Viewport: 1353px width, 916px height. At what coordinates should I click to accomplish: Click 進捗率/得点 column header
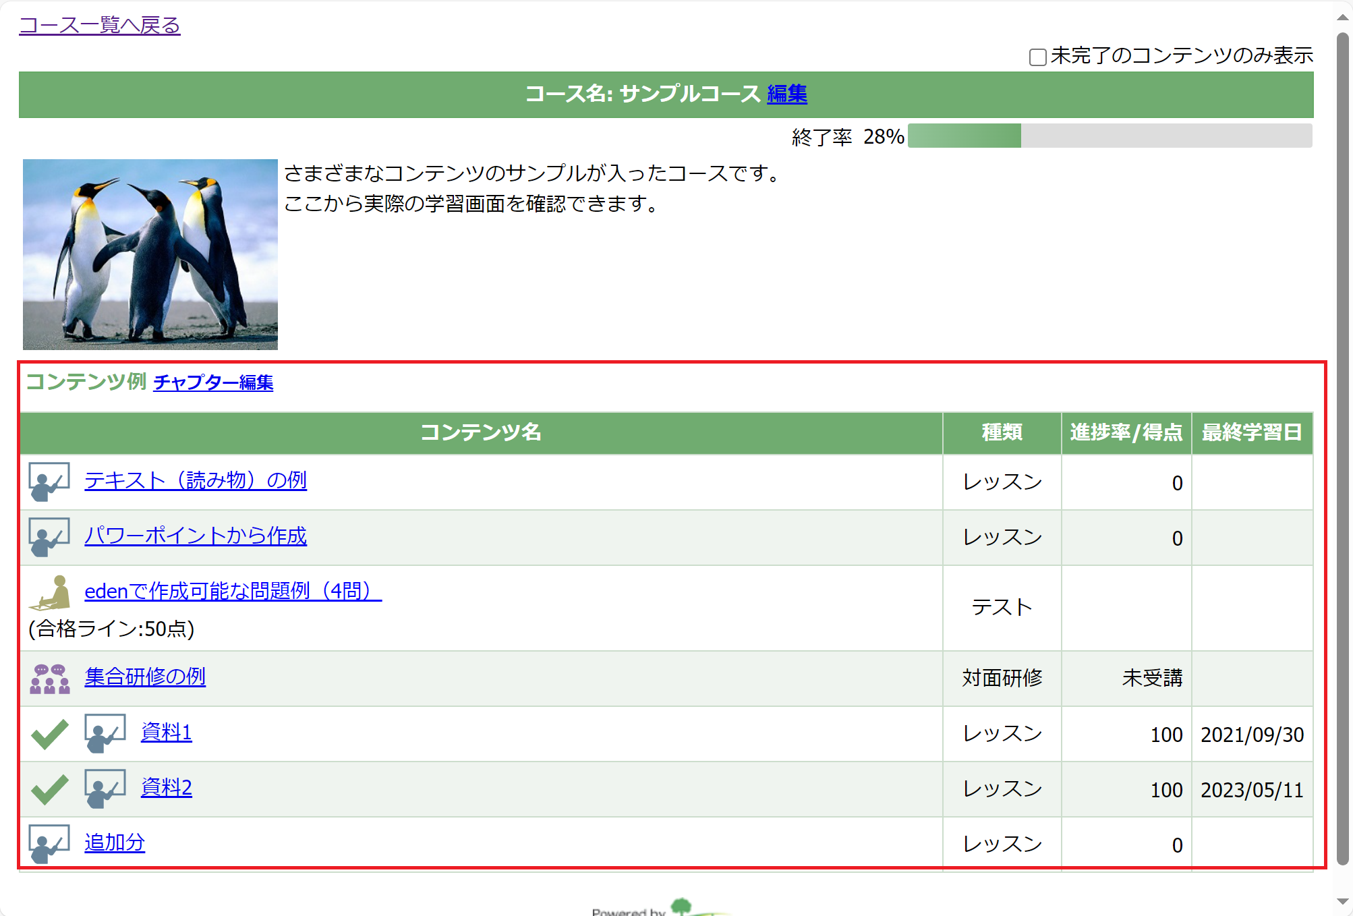click(x=1126, y=432)
